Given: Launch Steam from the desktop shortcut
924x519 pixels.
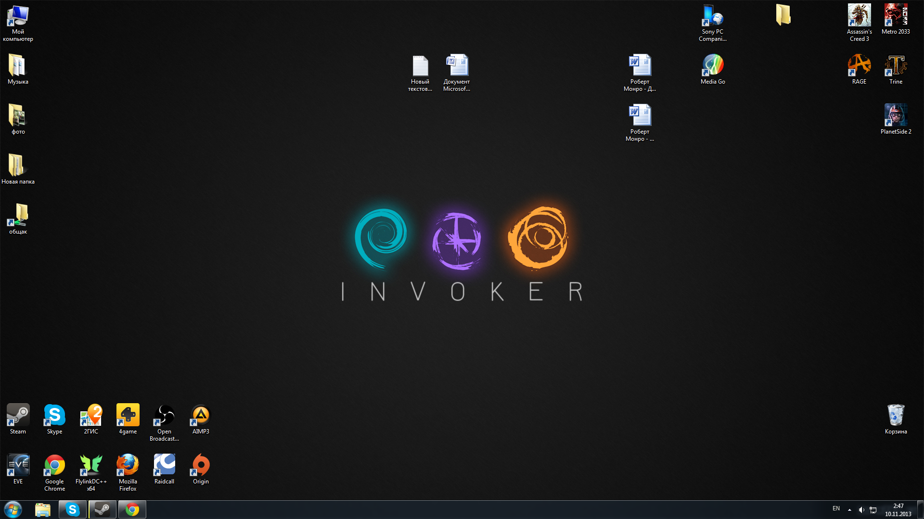Looking at the screenshot, I should click(x=18, y=420).
